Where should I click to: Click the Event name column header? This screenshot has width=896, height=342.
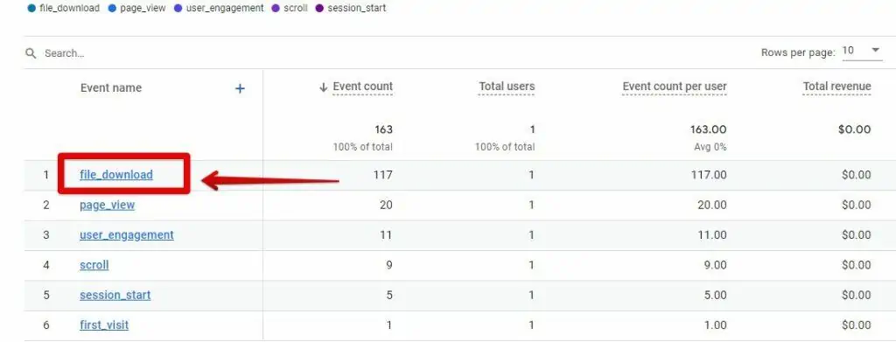pos(111,88)
